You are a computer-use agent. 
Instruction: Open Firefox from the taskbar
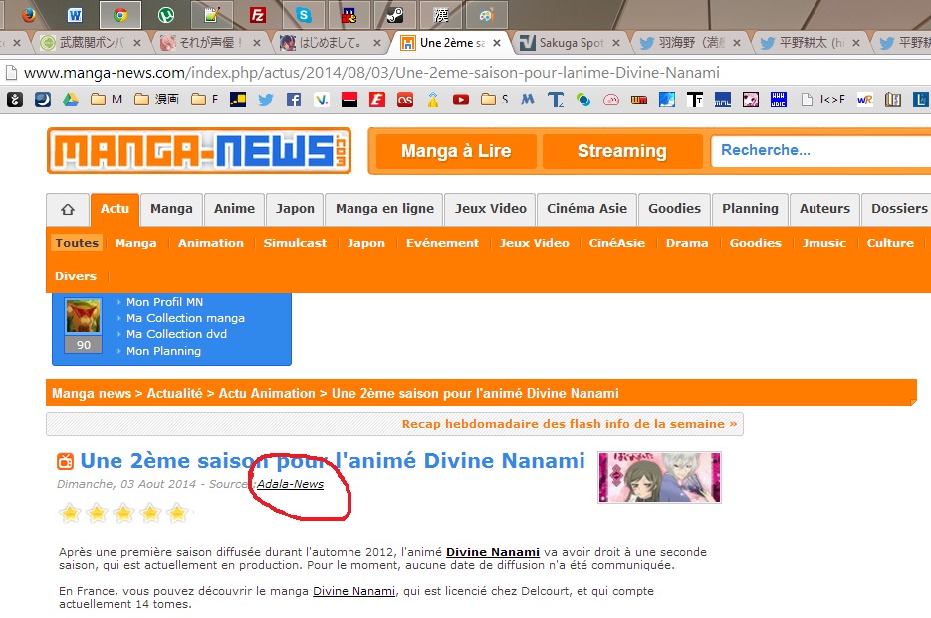pos(28,14)
